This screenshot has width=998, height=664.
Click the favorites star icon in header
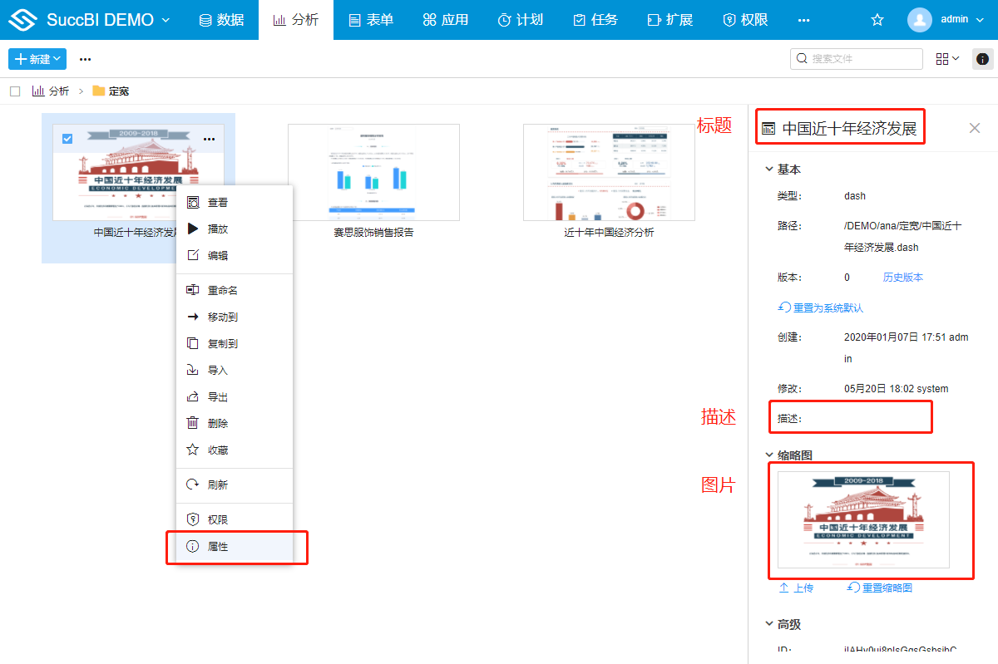click(x=877, y=20)
